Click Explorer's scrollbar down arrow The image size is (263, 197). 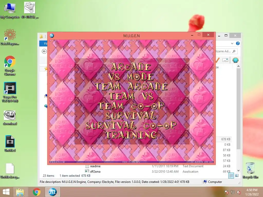[x=238, y=171]
